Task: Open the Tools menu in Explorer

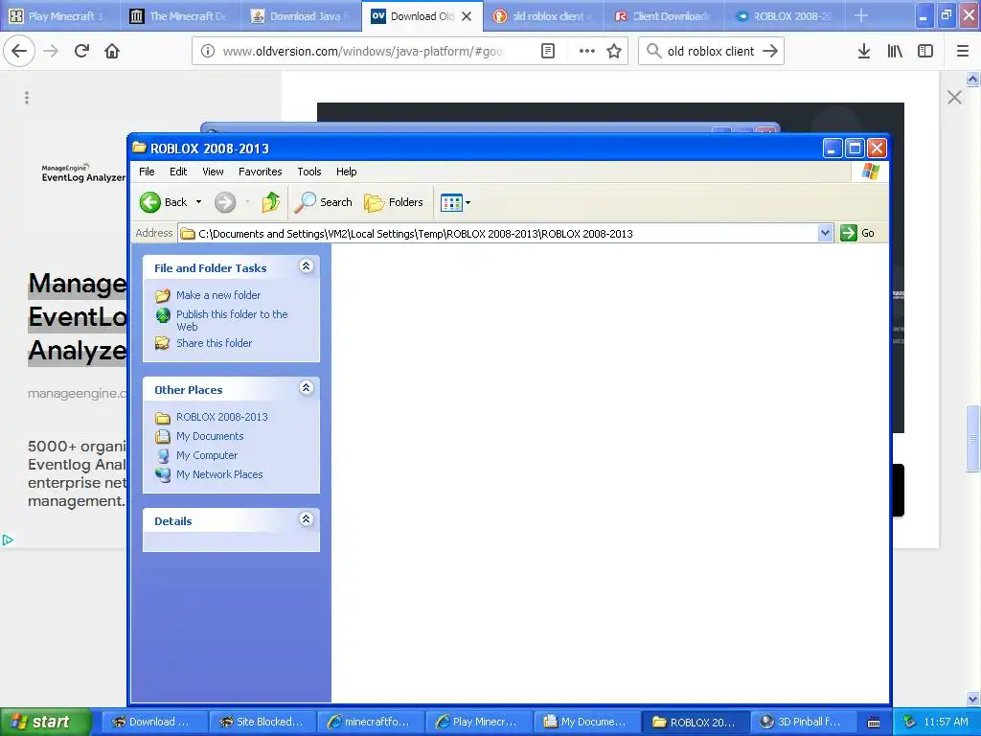Action: [309, 172]
